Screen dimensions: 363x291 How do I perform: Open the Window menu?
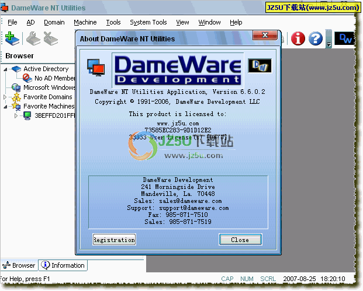point(209,22)
